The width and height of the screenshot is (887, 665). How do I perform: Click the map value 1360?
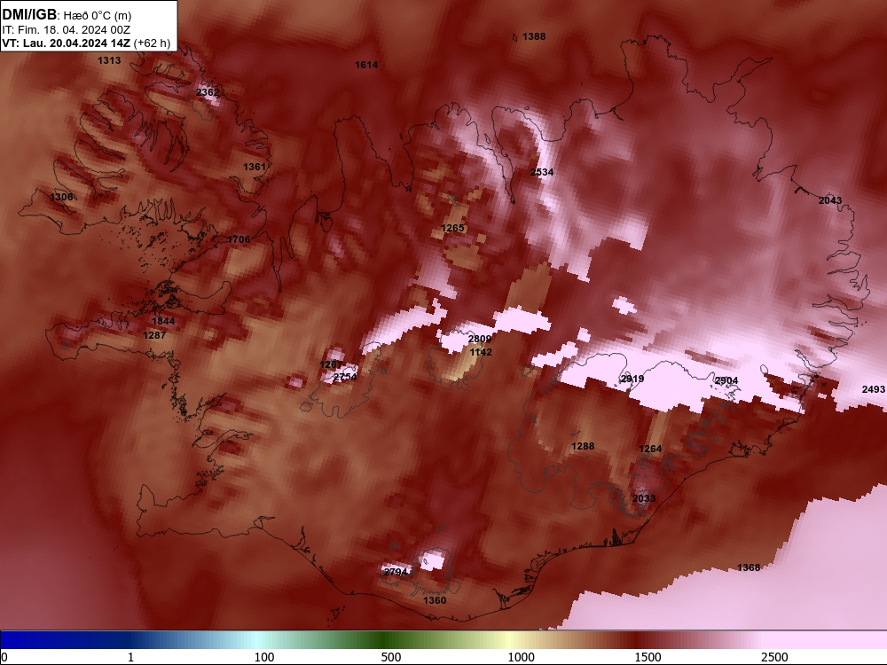(435, 600)
